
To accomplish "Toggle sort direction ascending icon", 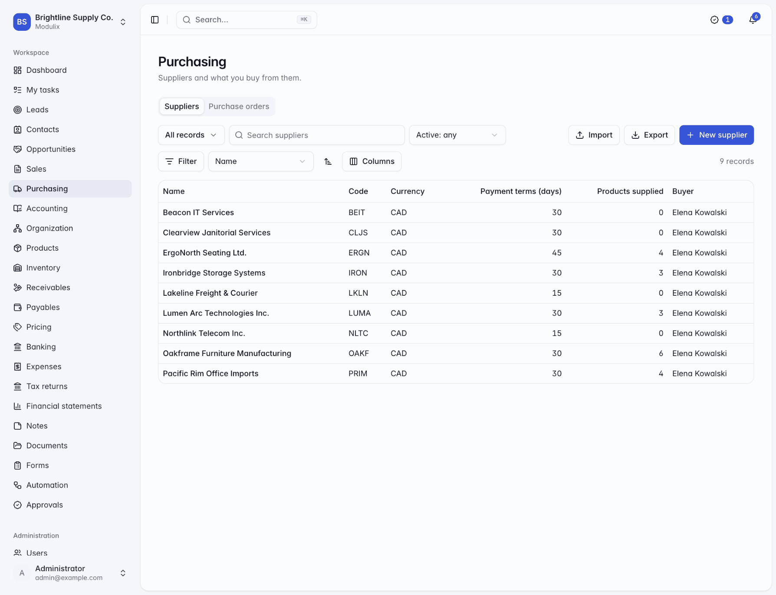I will pyautogui.click(x=328, y=161).
